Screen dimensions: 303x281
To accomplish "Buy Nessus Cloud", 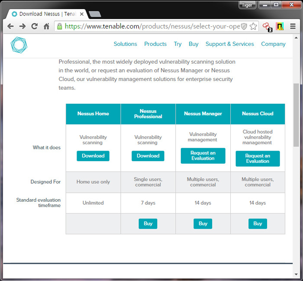I will click(x=258, y=223).
